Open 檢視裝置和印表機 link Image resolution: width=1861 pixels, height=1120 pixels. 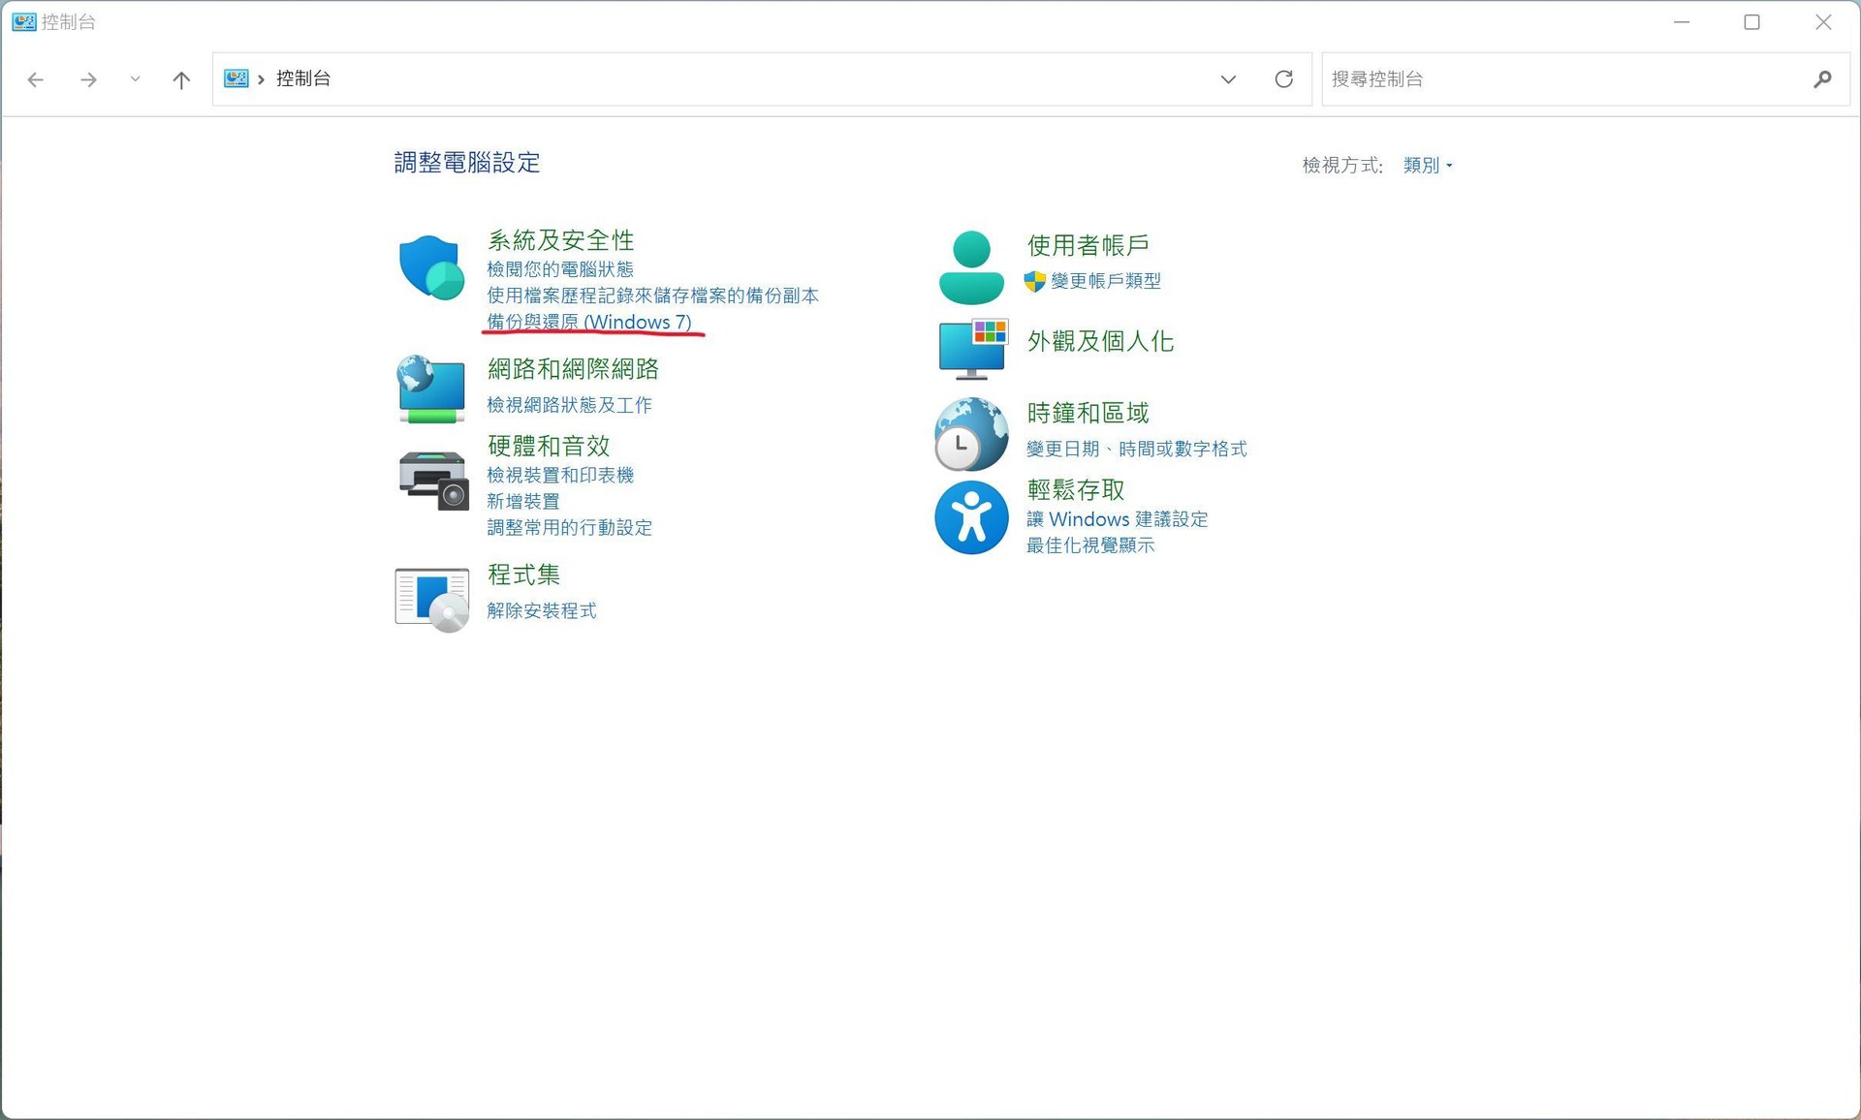tap(560, 475)
